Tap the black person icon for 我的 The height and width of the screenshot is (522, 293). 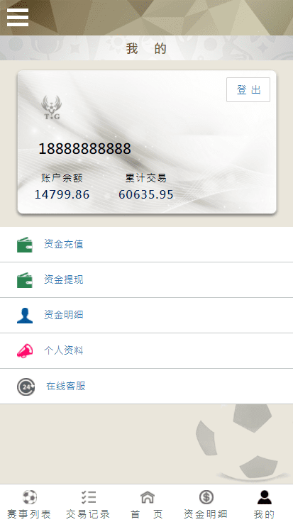tap(265, 497)
